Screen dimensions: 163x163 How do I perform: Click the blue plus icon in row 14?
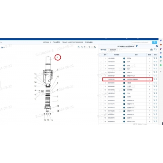124,104
